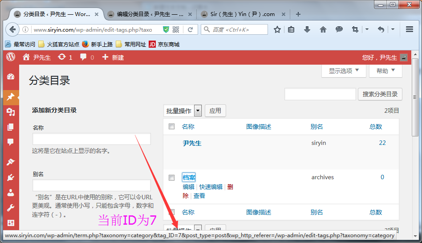Focus the 别名 slug input field
Image resolution: width=422 pixels, height=243 pixels.
click(x=92, y=185)
